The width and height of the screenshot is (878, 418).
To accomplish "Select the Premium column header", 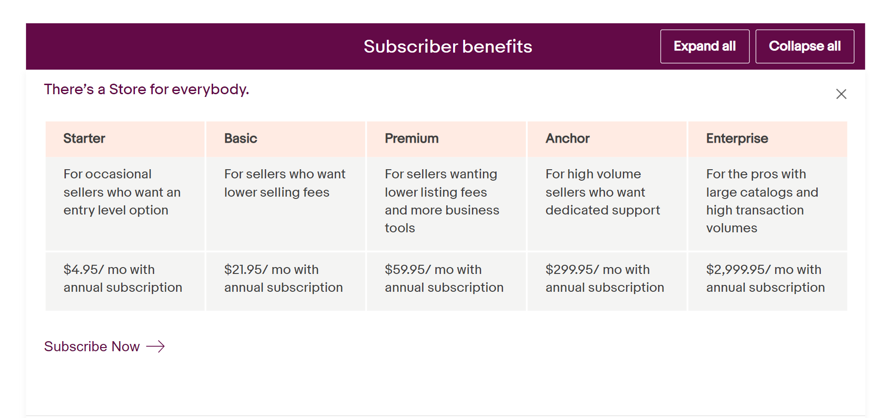I will [x=446, y=139].
